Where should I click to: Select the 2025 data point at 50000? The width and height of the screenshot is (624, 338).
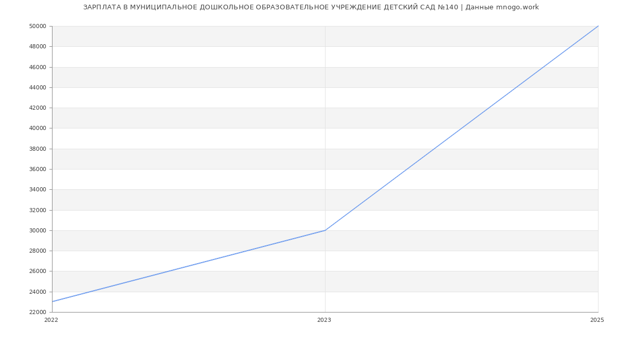pyautogui.click(x=598, y=26)
